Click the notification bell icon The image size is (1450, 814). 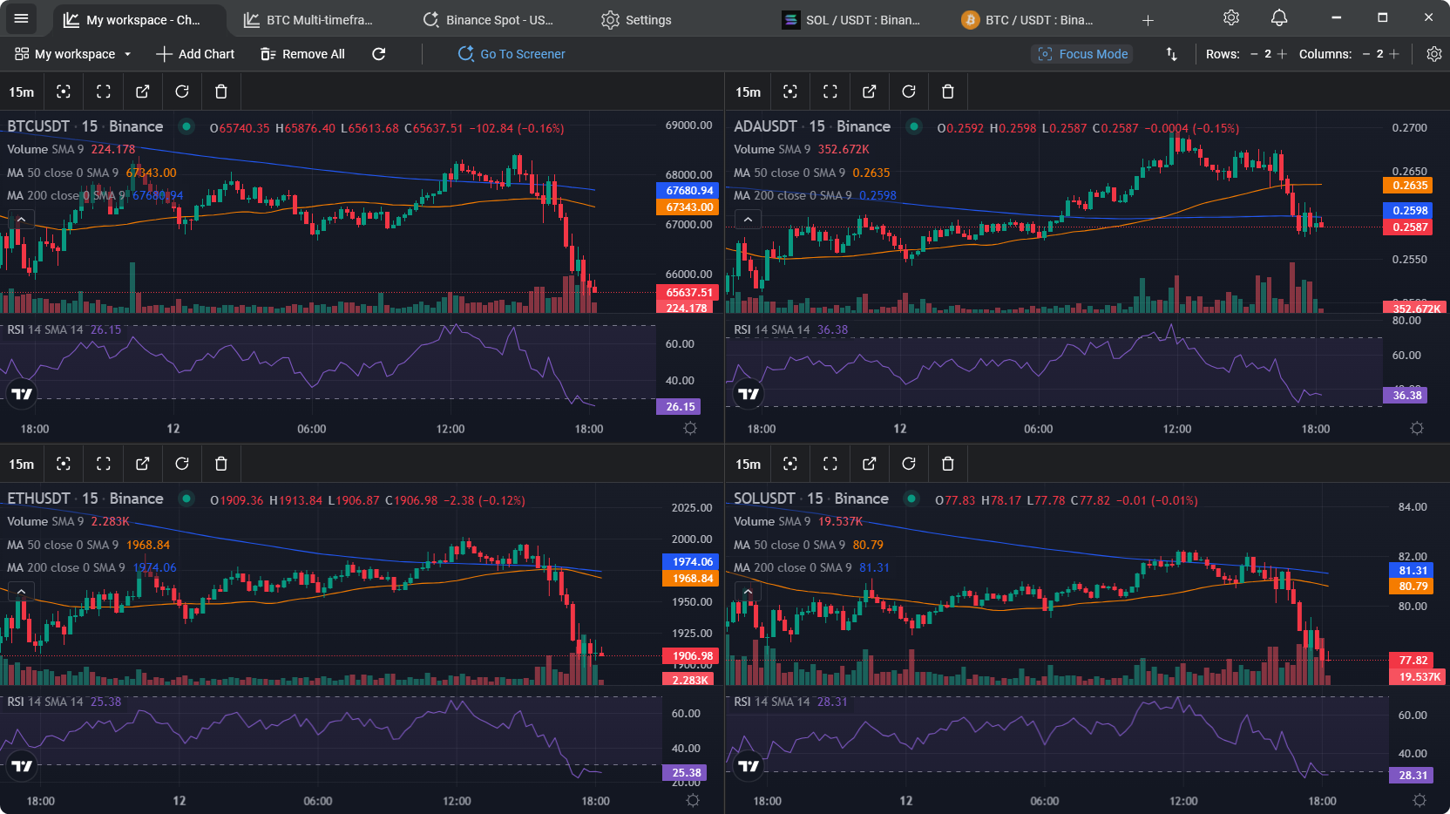1278,17
